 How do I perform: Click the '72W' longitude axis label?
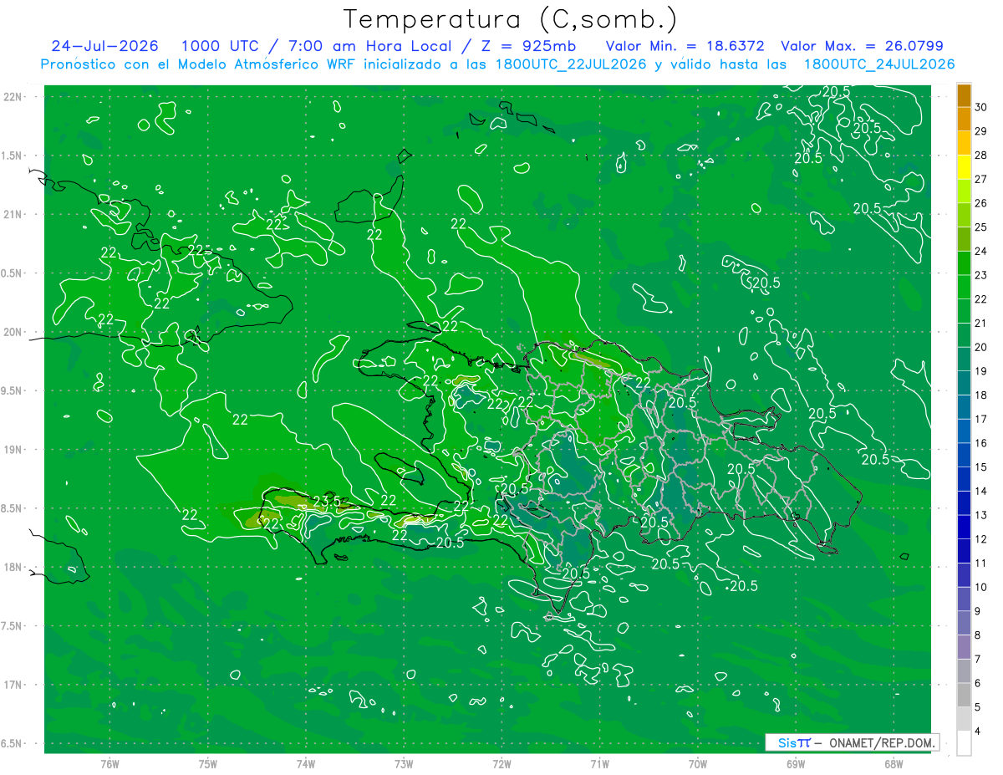501,763
